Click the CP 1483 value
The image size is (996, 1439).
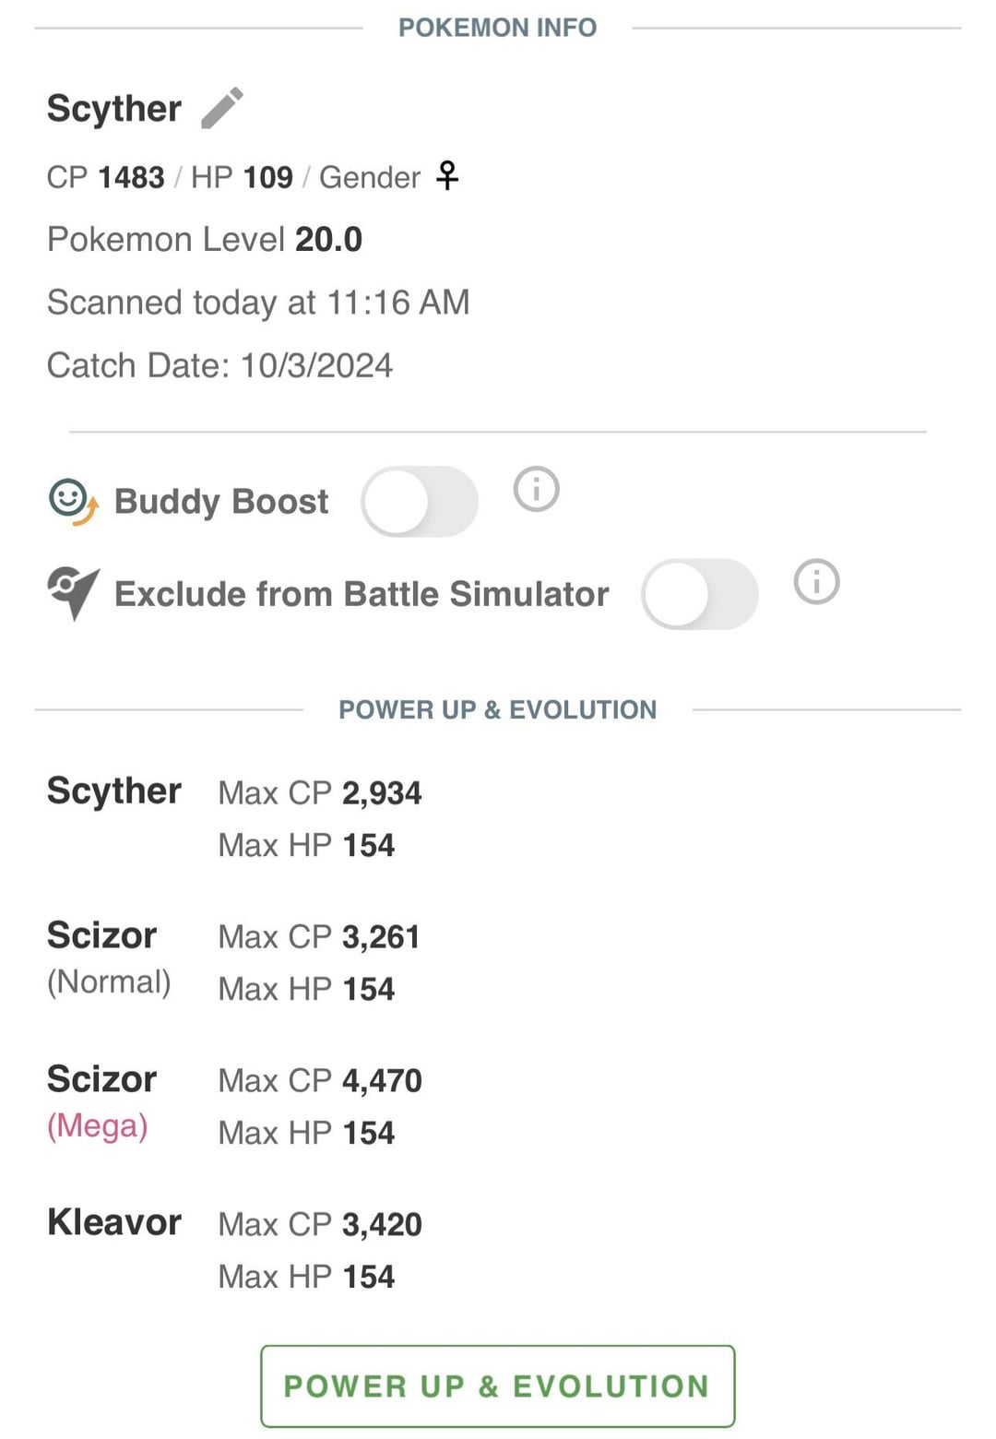(131, 177)
